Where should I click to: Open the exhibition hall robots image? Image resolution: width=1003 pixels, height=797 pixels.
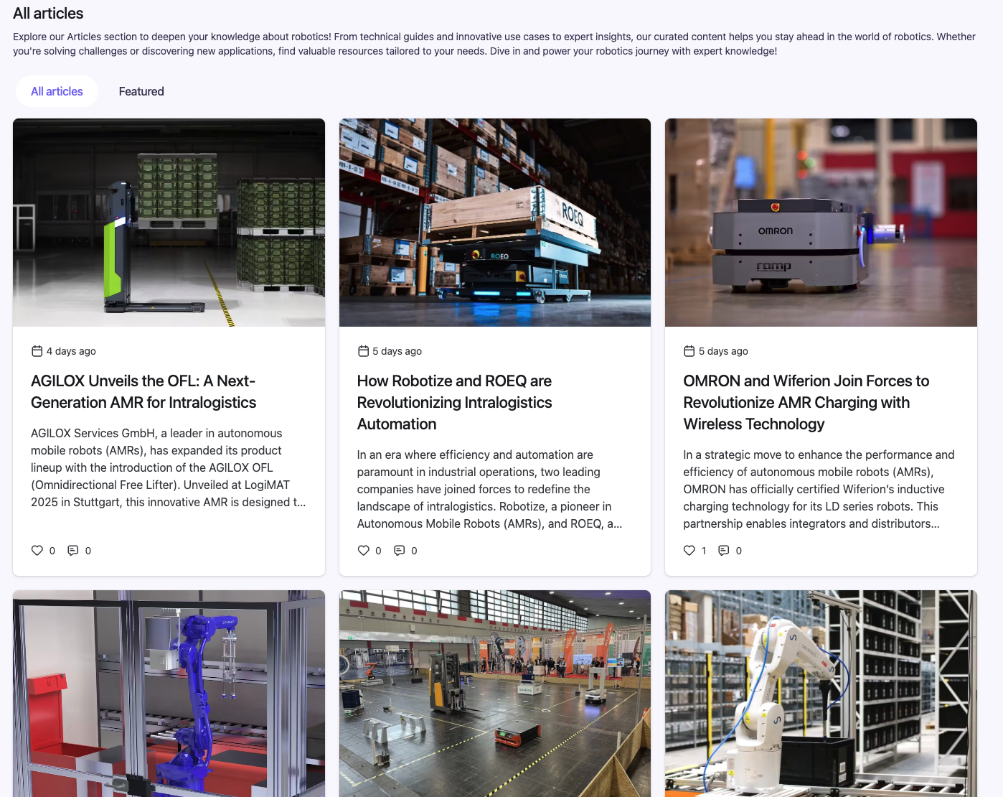495,694
